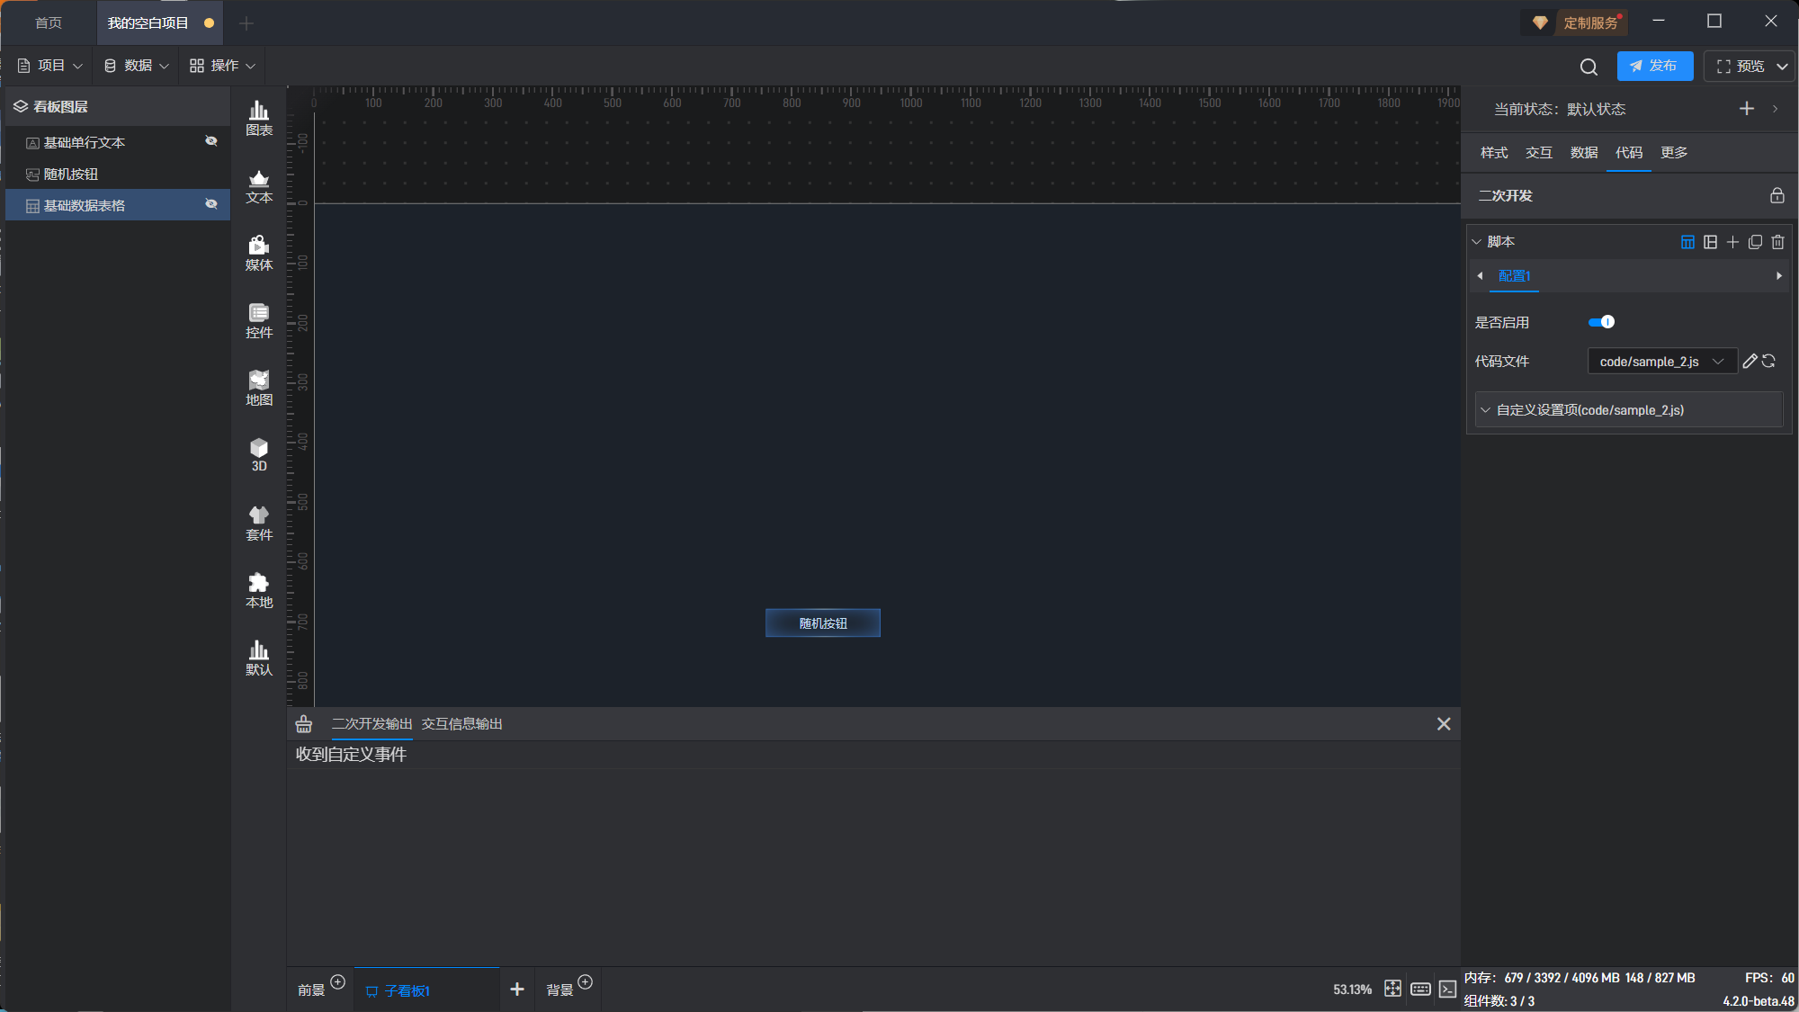Switch to the 交互 tab

1538,153
